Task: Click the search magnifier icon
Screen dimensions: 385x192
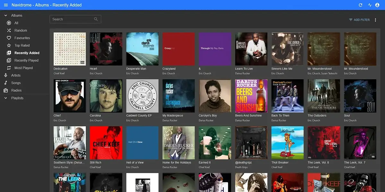Action: (x=96, y=19)
